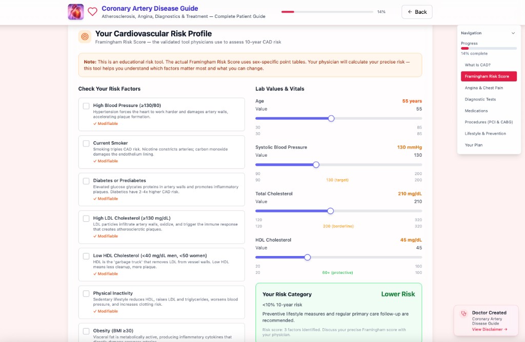
Task: Click the Systolic Blood Pressure slider handle
Action: [x=316, y=164]
